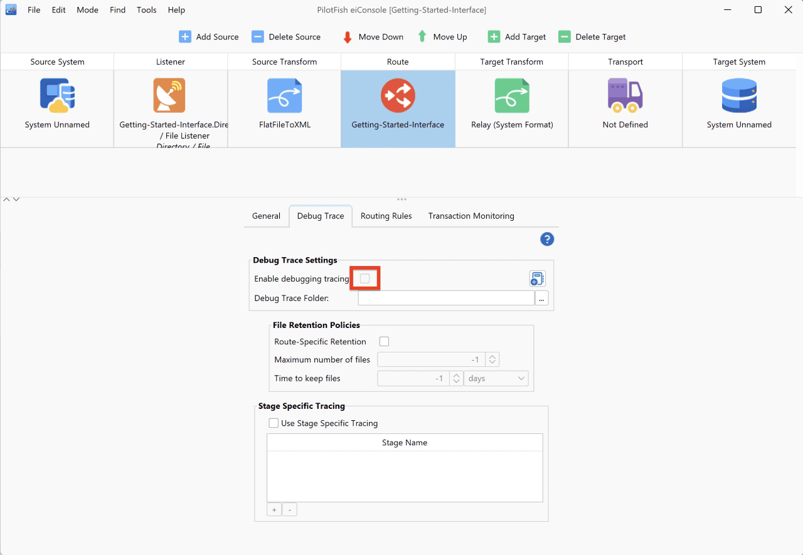Viewport: 803px width, 555px height.
Task: Decrease Time to keep files value
Action: coord(456,382)
